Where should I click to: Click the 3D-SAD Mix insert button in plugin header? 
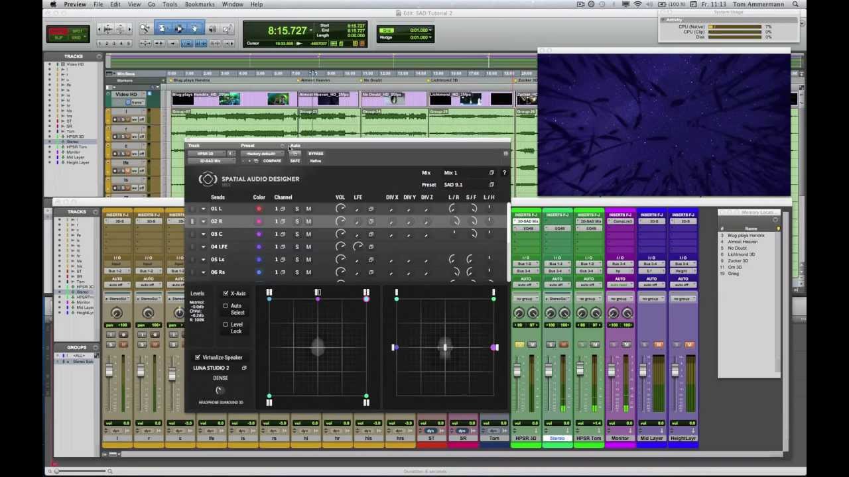[x=210, y=161]
